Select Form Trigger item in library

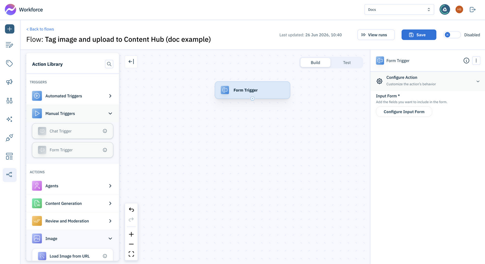tap(72, 150)
